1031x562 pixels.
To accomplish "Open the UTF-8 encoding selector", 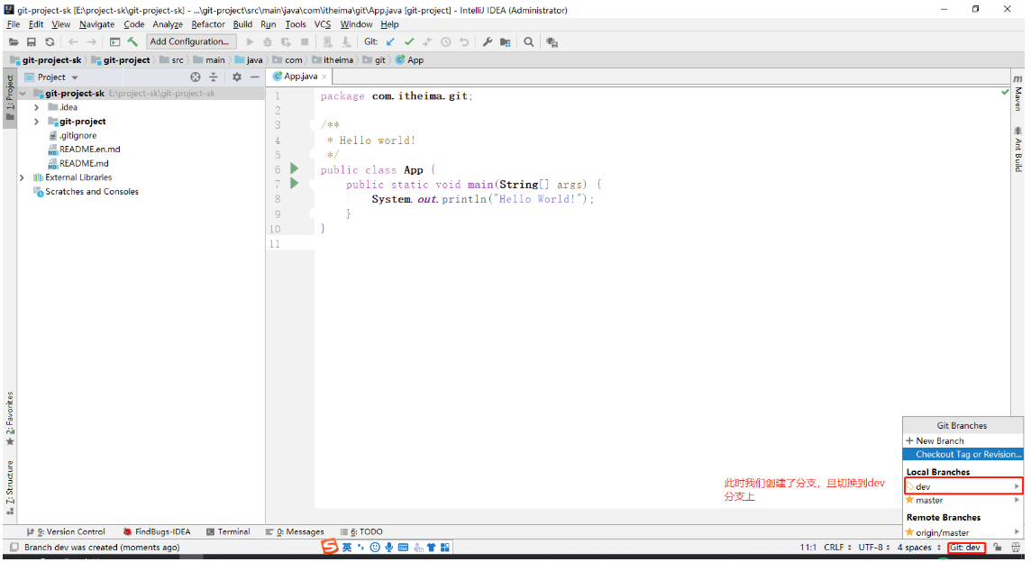I will click(x=874, y=548).
